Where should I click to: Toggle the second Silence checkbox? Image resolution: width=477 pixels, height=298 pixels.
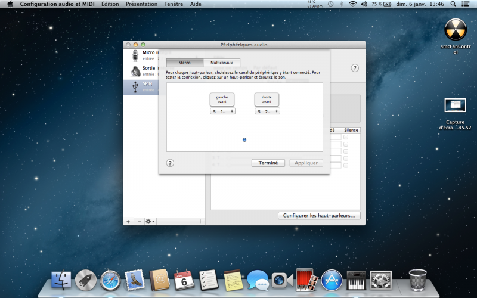[345, 144]
